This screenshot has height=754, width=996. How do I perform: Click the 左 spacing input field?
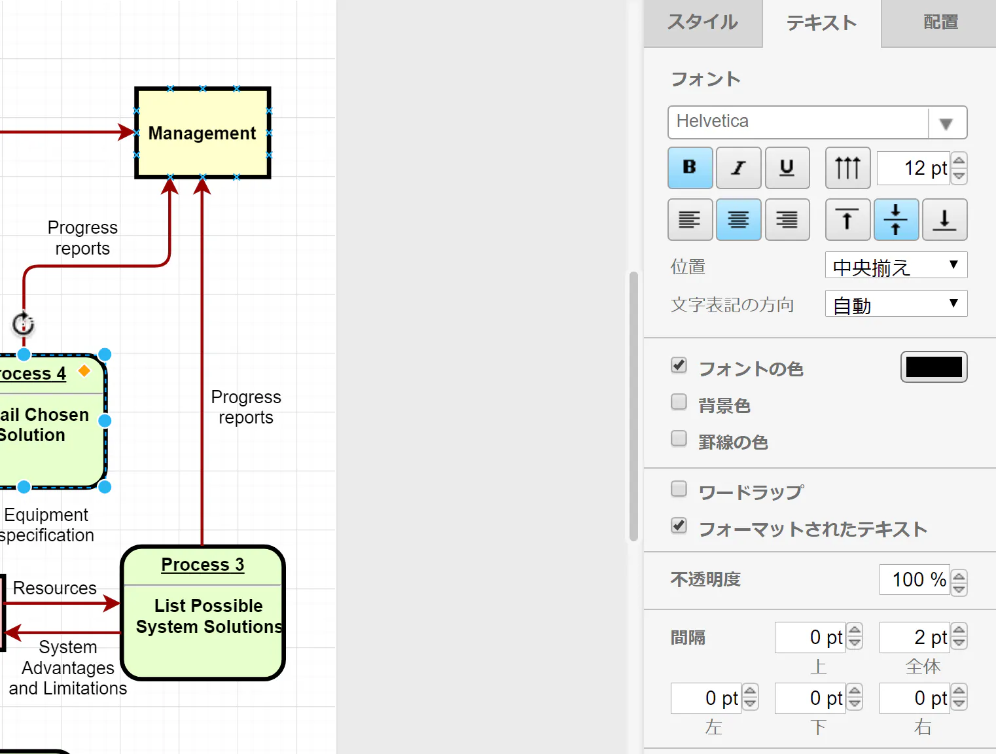705,698
